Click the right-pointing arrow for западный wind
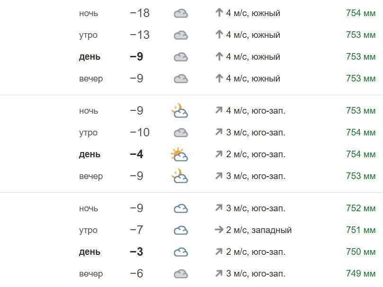This screenshot has height=287, width=383. tap(219, 230)
